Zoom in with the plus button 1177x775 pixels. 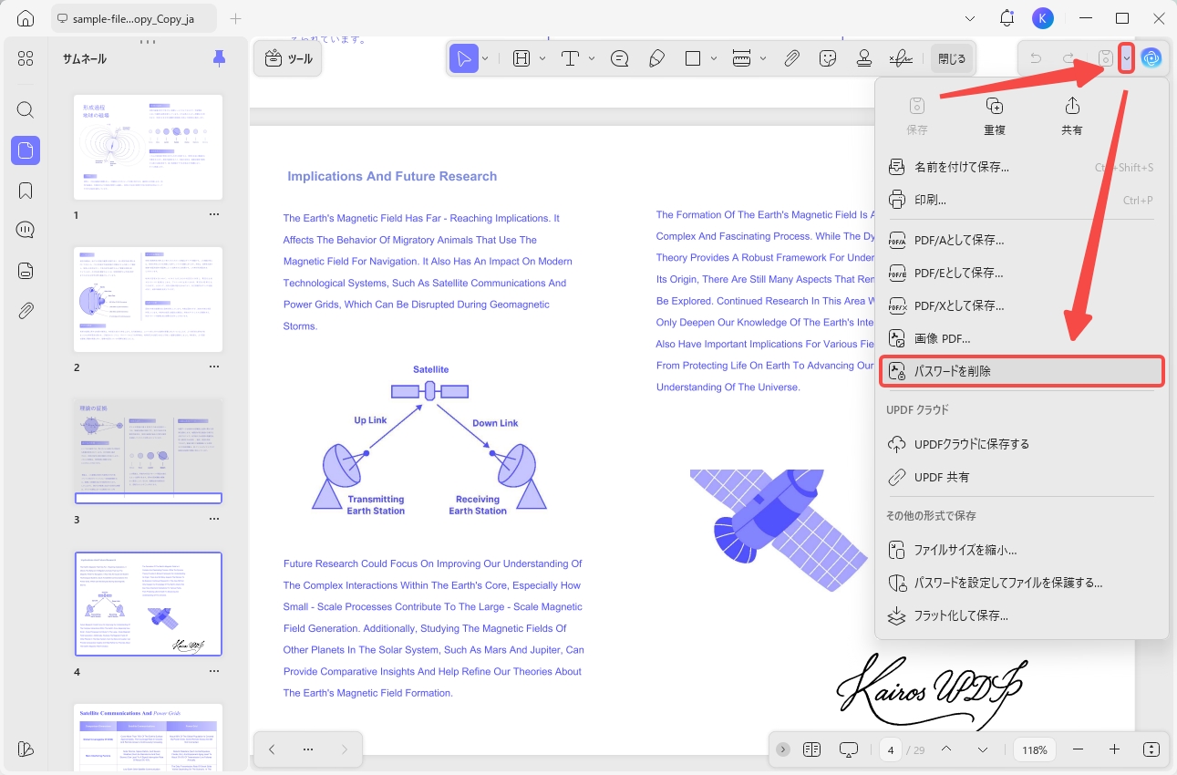click(1114, 749)
